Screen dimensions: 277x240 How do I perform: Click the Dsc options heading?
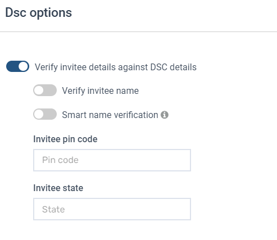pyautogui.click(x=39, y=13)
